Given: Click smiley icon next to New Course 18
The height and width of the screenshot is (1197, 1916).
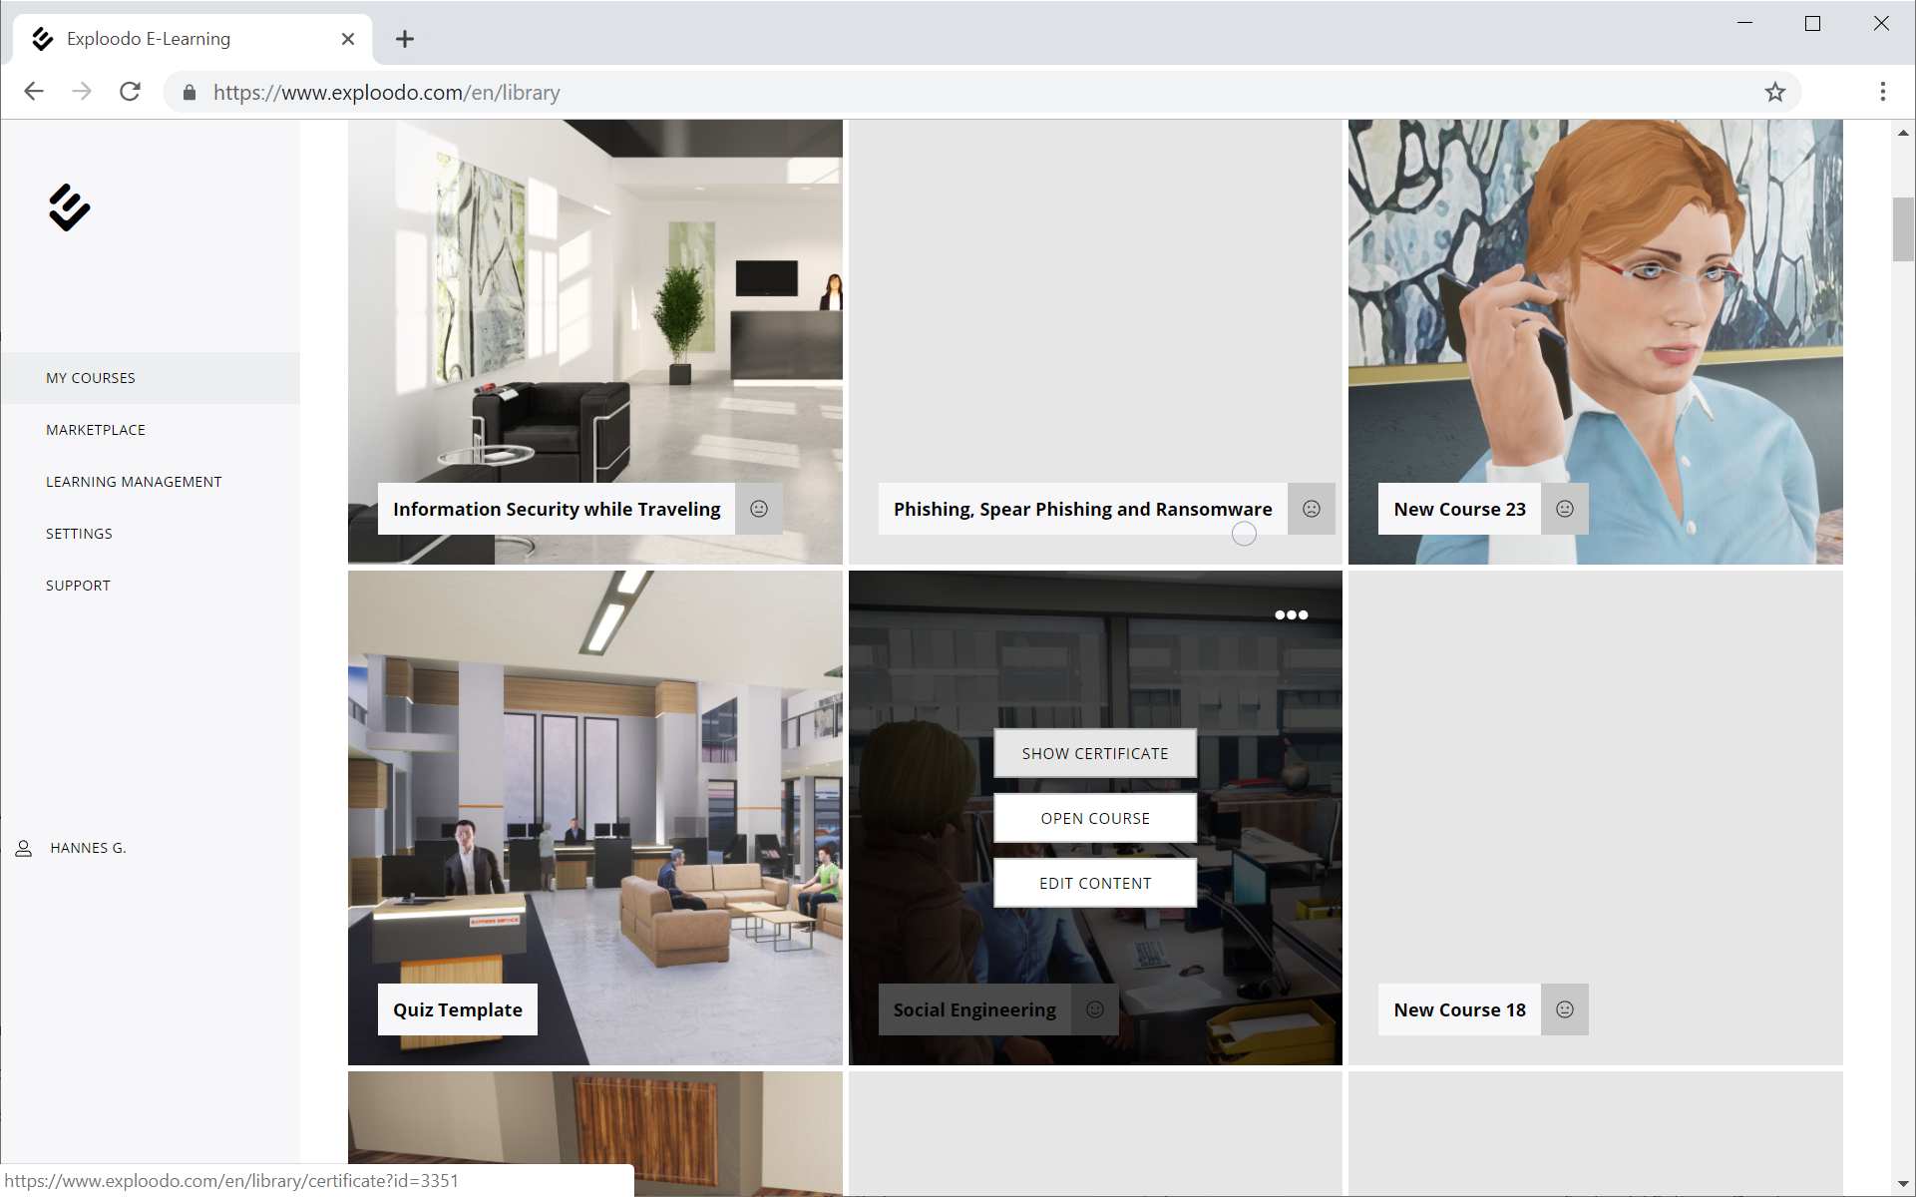Looking at the screenshot, I should tap(1564, 1009).
